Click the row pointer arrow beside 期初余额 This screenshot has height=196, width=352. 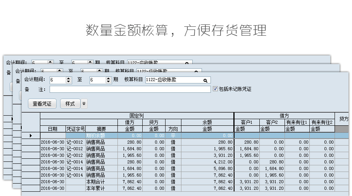click(31, 135)
